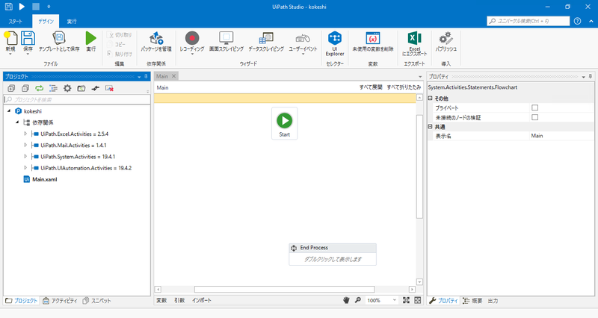Collapse the 共通 property section

(x=431, y=127)
